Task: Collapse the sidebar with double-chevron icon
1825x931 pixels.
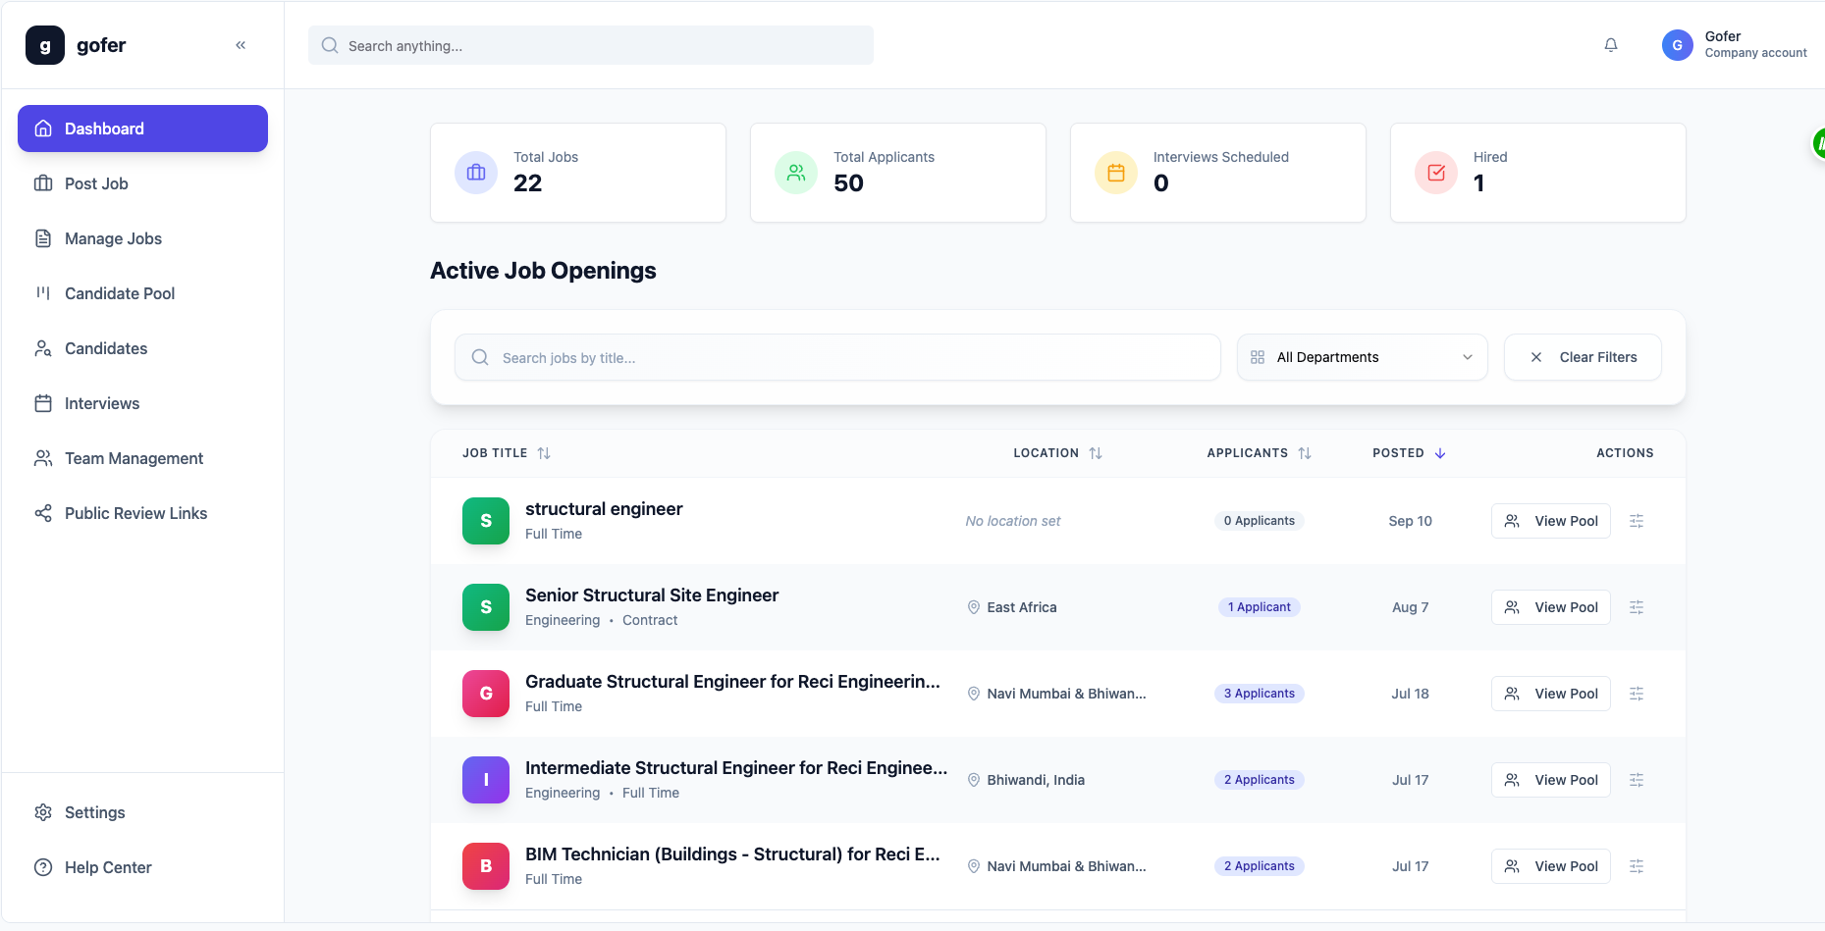Action: [x=241, y=45]
